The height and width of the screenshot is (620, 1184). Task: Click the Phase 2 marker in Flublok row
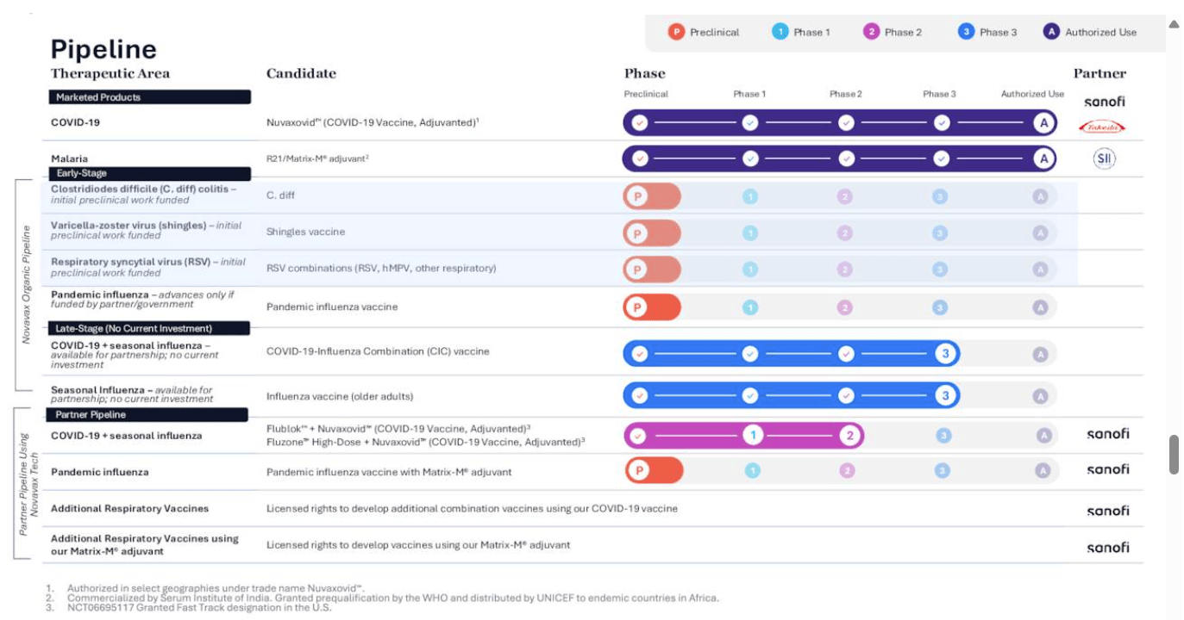pyautogui.click(x=849, y=436)
